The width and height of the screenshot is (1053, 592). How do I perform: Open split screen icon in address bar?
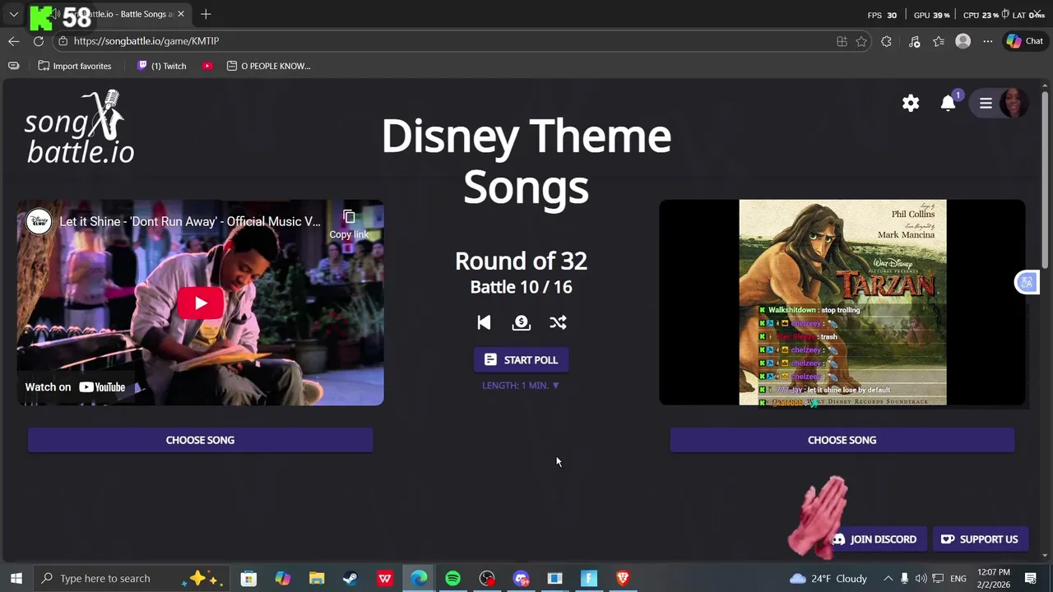click(x=842, y=41)
